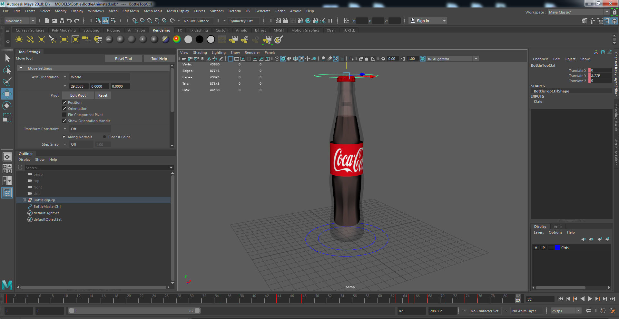Viewport: 619px width, 319px height.
Task: Click the time range slider bar
Action: 134,311
